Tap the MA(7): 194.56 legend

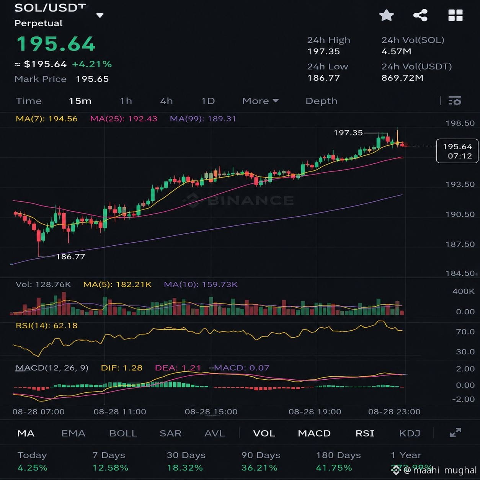47,119
